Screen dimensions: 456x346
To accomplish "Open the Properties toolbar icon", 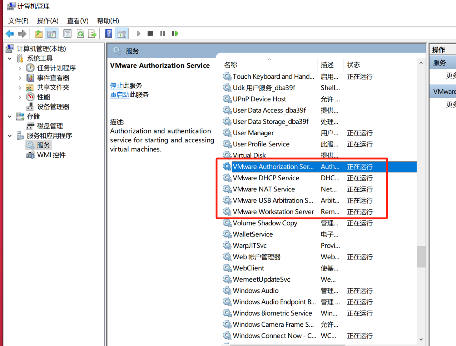I will (67, 34).
